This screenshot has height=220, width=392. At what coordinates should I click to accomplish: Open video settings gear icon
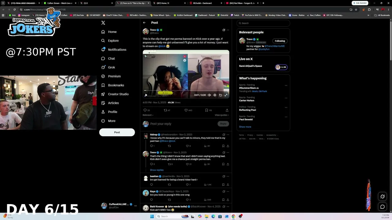point(215,95)
